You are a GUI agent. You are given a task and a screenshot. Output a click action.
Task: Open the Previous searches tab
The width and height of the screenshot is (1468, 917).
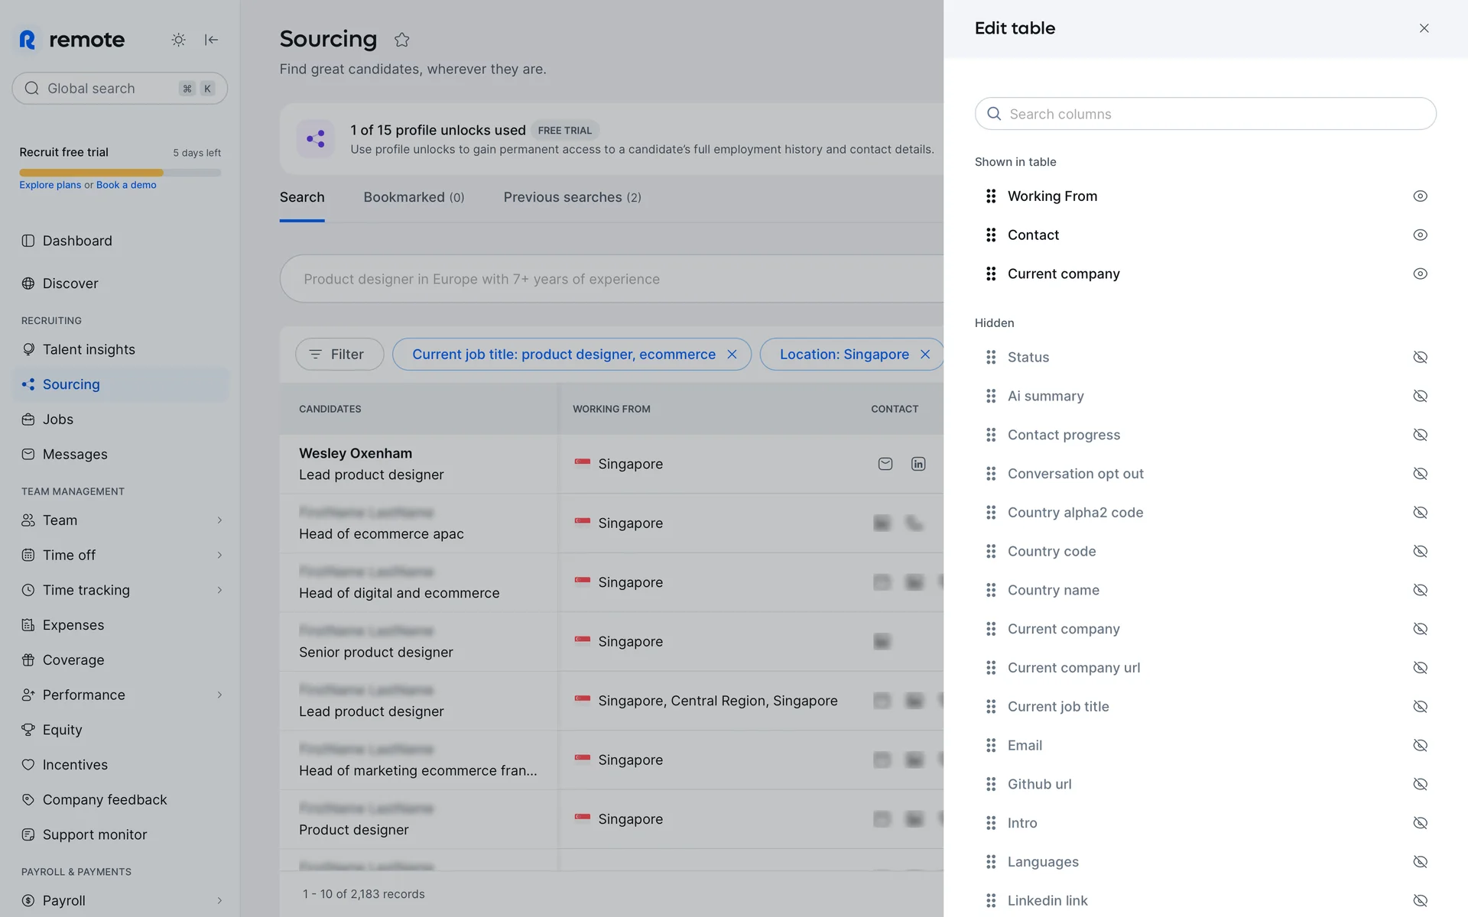click(x=572, y=197)
